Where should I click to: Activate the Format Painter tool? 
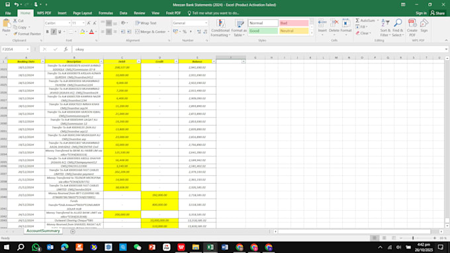point(27,34)
